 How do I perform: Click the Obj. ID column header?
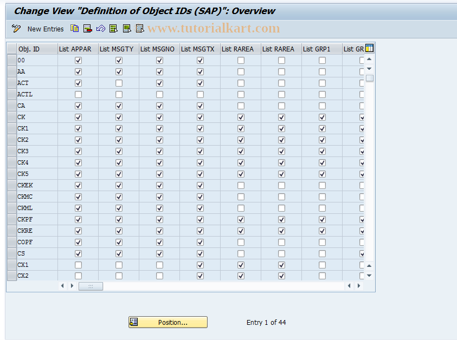(x=37, y=49)
